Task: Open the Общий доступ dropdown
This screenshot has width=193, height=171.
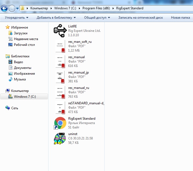Action: (x=97, y=18)
